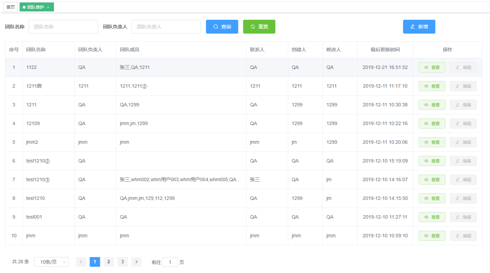This screenshot has width=490, height=273.
Task: Click 编辑 in row 10
Action: (463, 236)
